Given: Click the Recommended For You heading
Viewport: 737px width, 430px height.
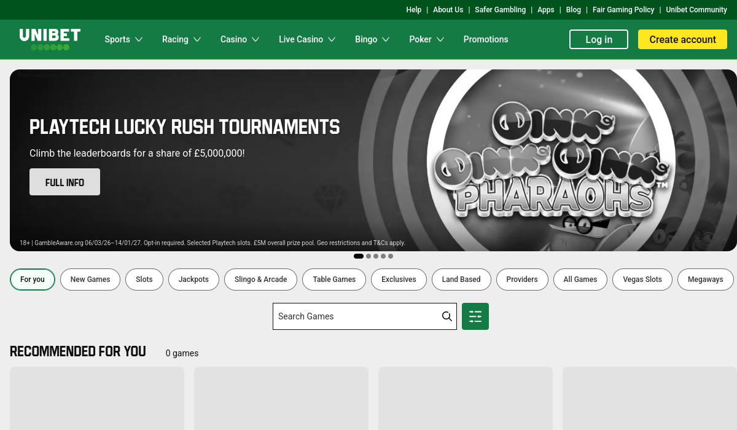Looking at the screenshot, I should coord(78,351).
